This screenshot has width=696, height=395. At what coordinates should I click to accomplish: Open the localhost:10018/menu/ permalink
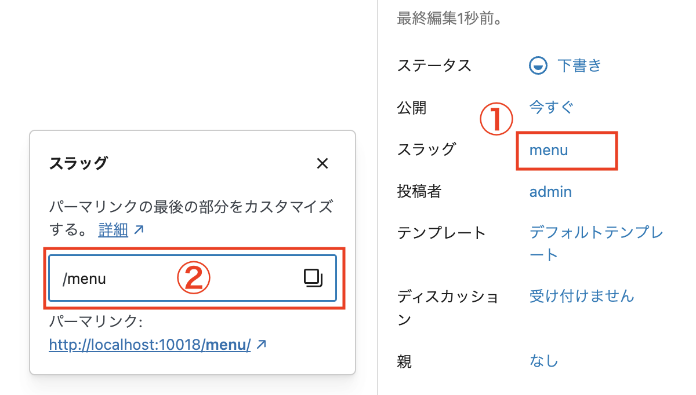click(150, 345)
